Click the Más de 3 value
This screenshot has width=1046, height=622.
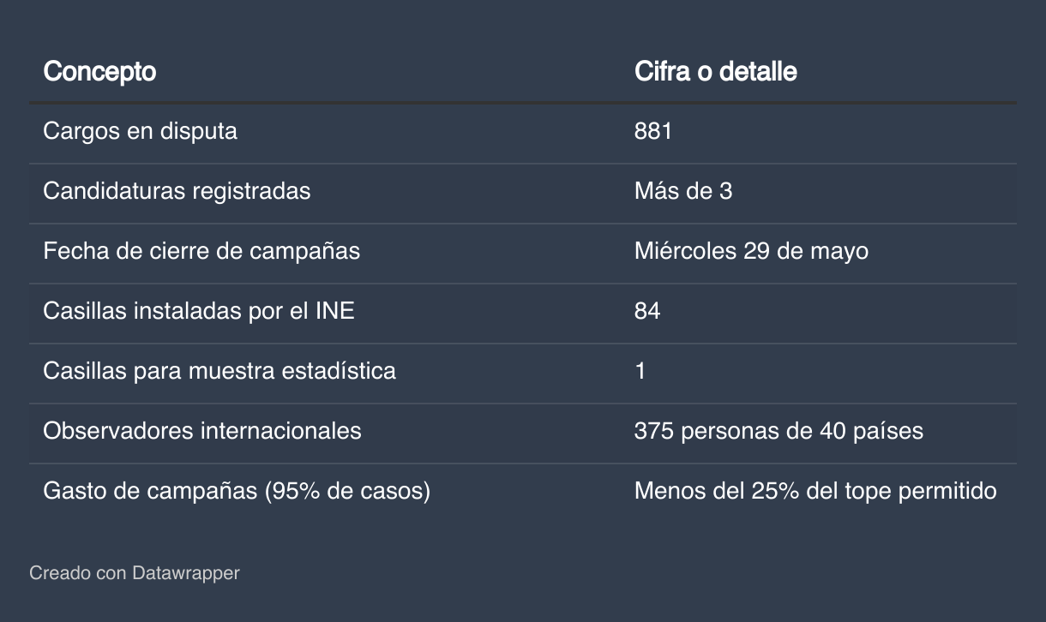point(682,190)
